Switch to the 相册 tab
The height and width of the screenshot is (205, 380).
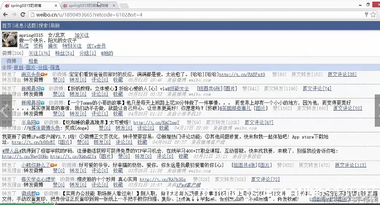click(33, 61)
